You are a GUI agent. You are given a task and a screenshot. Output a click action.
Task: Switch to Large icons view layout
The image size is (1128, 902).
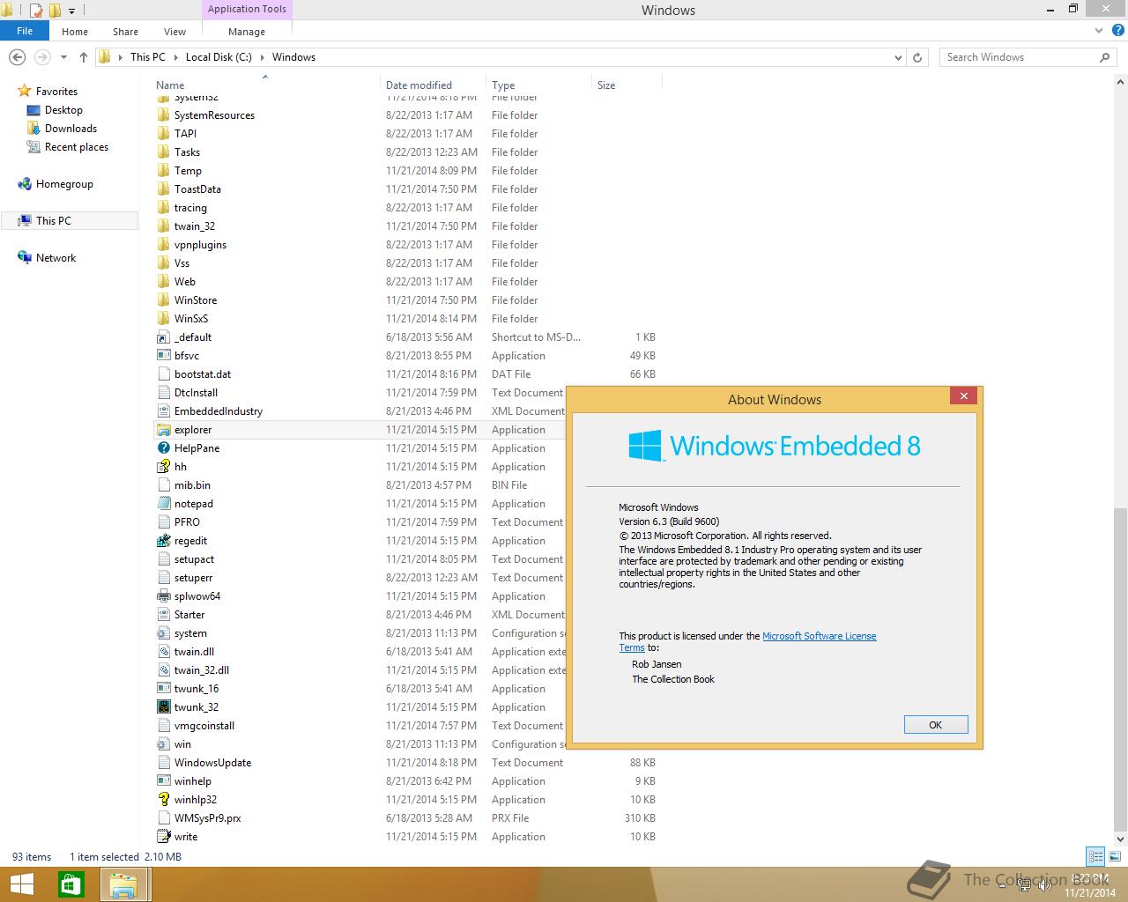tap(1113, 856)
